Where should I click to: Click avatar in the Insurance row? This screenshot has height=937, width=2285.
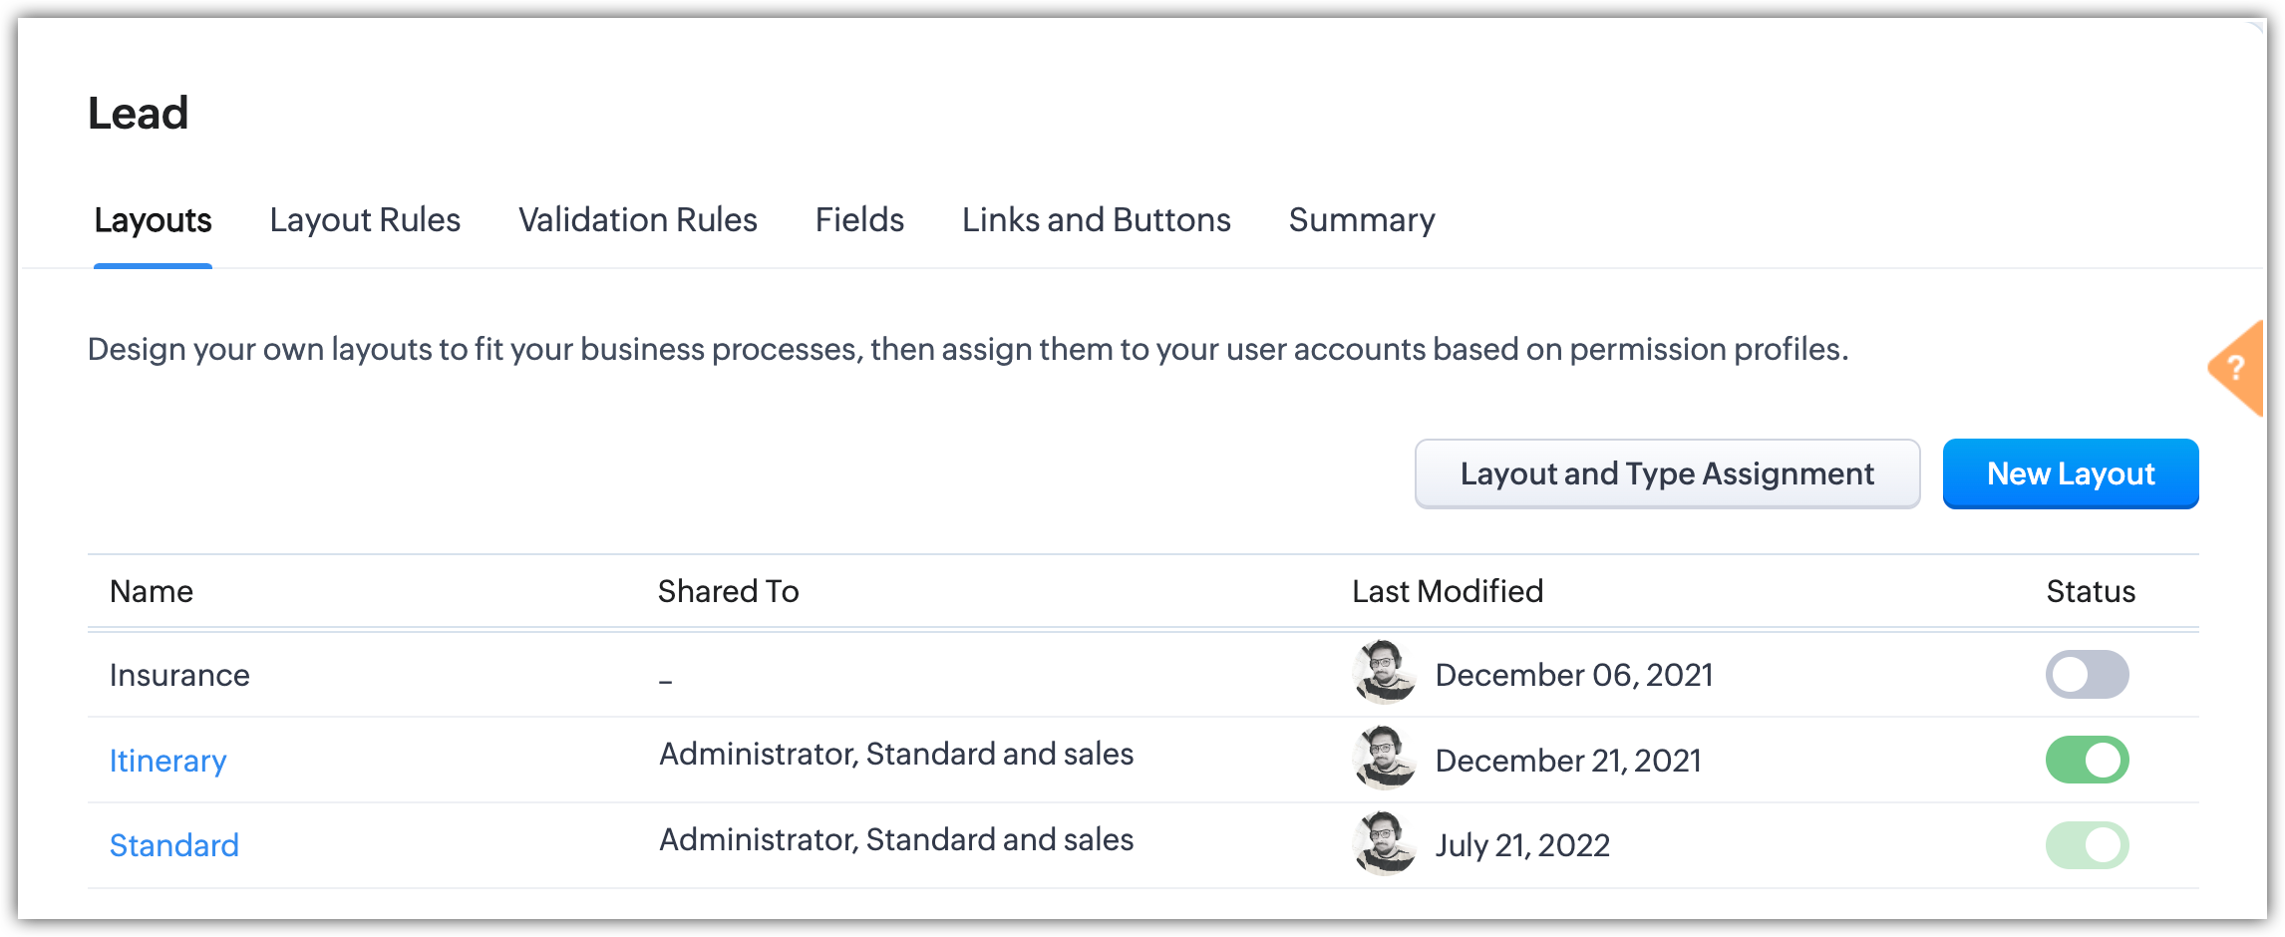tap(1385, 673)
